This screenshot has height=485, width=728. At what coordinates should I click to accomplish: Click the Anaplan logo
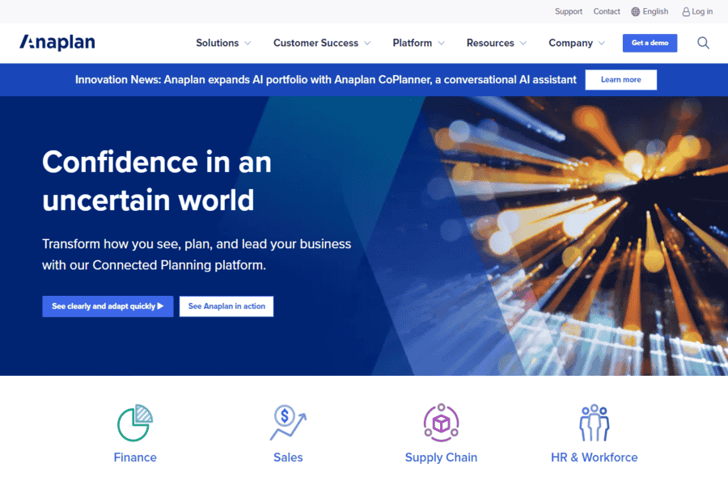click(57, 42)
